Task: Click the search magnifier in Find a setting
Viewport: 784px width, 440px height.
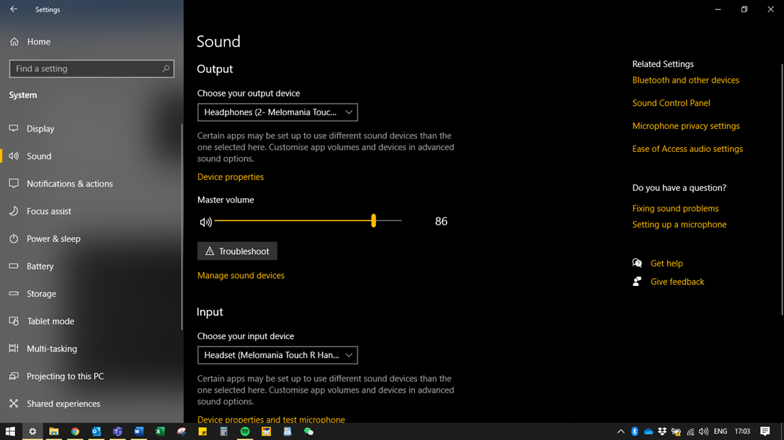Action: [166, 68]
